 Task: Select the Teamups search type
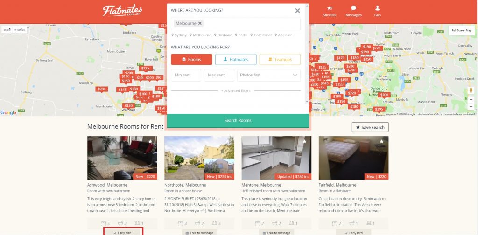(280, 59)
